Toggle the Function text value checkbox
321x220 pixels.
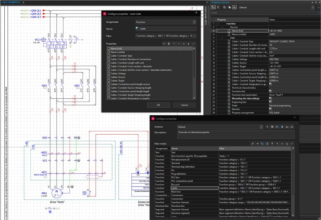tap(271, 91)
